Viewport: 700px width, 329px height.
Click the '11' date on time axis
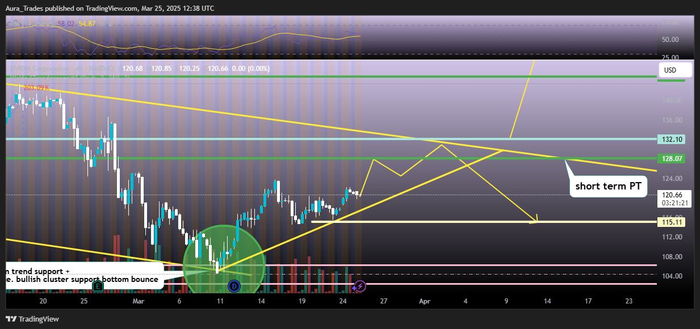click(220, 301)
